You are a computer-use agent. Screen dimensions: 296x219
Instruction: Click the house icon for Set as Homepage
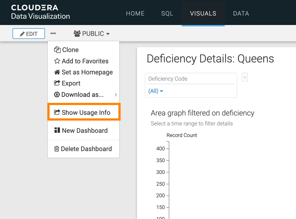click(x=57, y=72)
